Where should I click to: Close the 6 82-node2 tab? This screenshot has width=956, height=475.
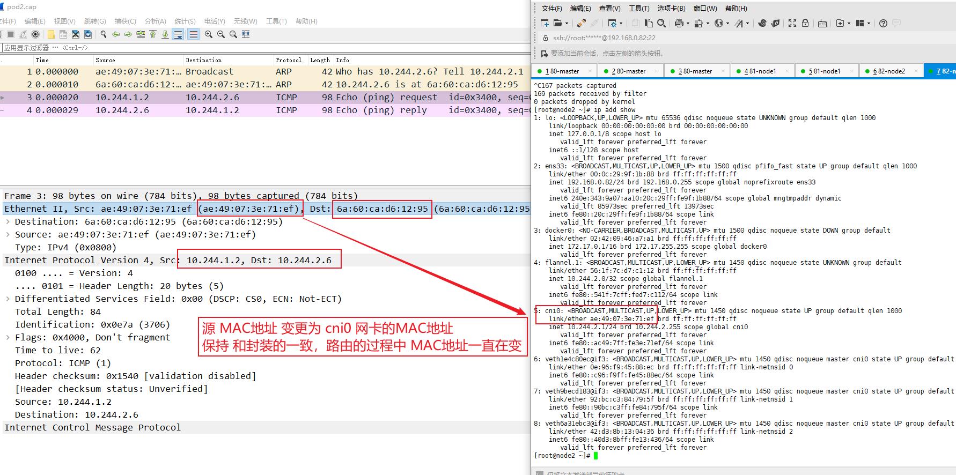916,71
